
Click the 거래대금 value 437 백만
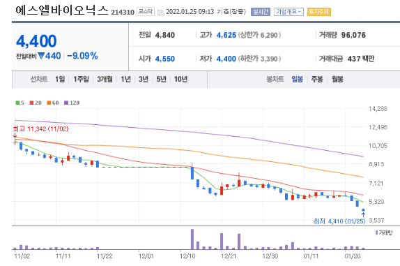point(361,59)
